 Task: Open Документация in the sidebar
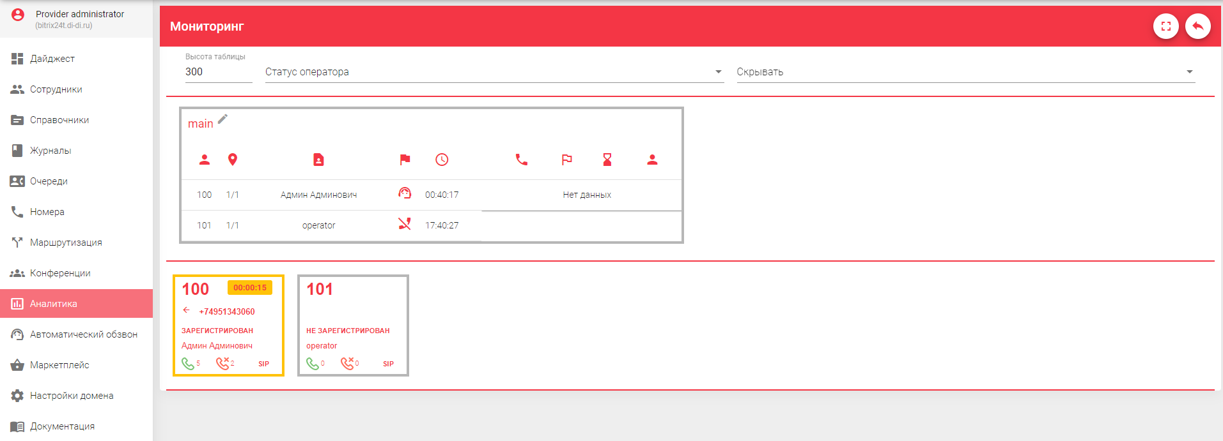[x=76, y=426]
